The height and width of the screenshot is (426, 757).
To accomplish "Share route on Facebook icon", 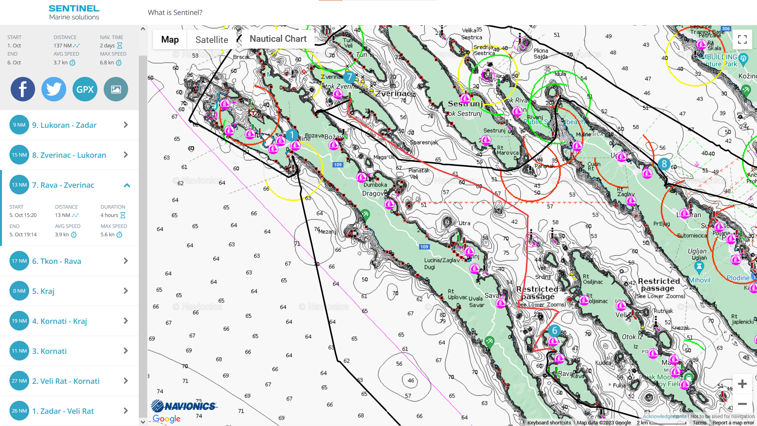I will coord(22,89).
